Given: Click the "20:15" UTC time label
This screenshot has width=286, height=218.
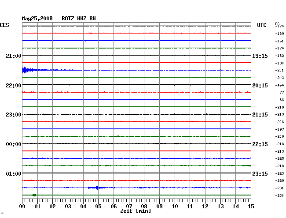Looking at the screenshot, I should (x=260, y=86).
